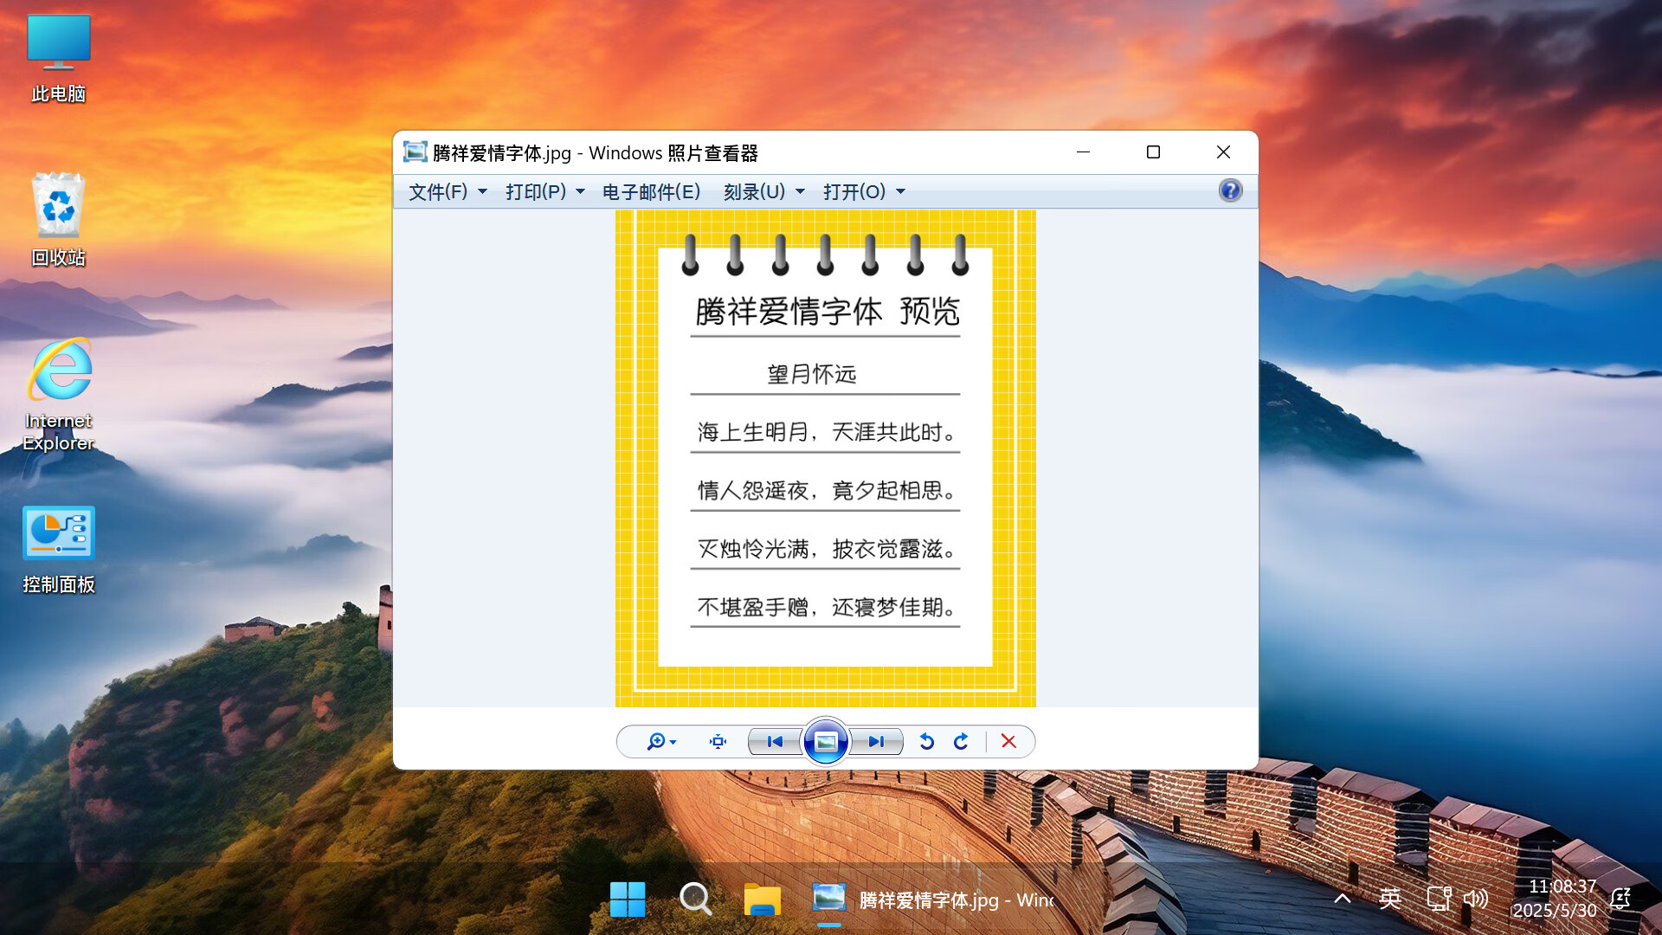Open the help question mark icon
The height and width of the screenshot is (935, 1662).
1230,190
